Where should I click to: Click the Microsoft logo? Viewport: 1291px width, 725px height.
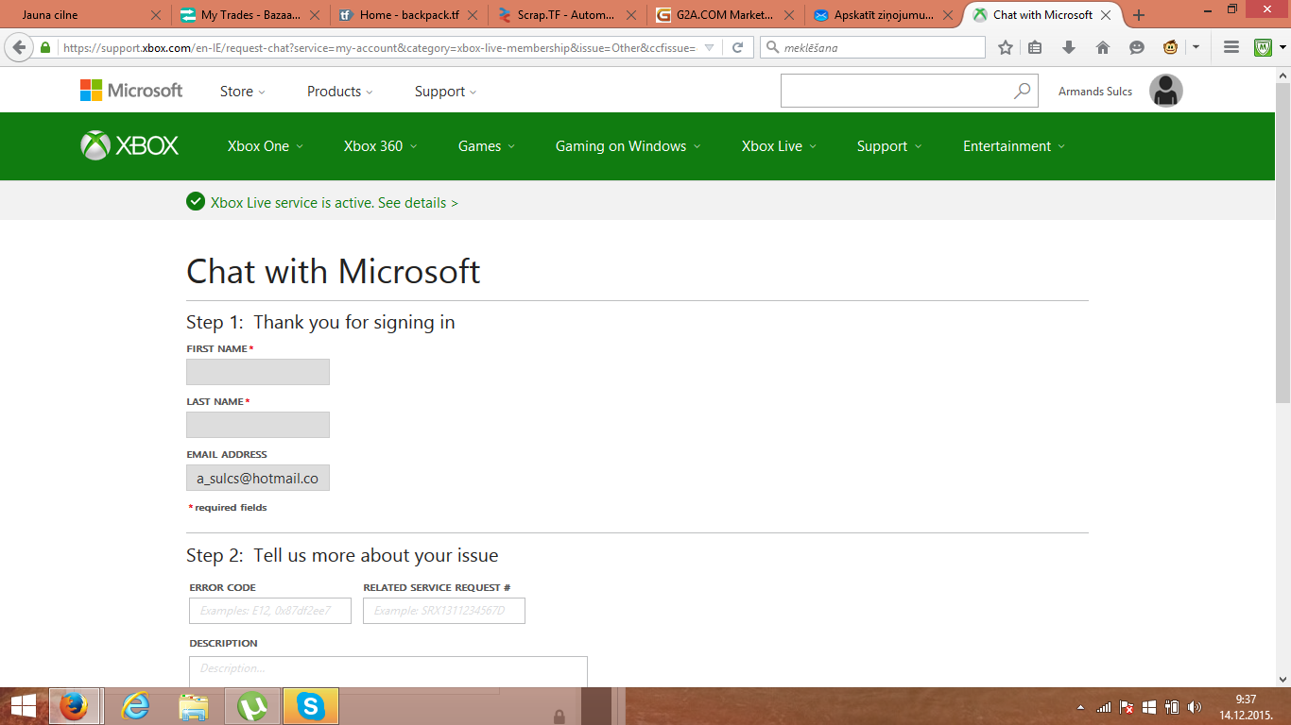tap(131, 91)
